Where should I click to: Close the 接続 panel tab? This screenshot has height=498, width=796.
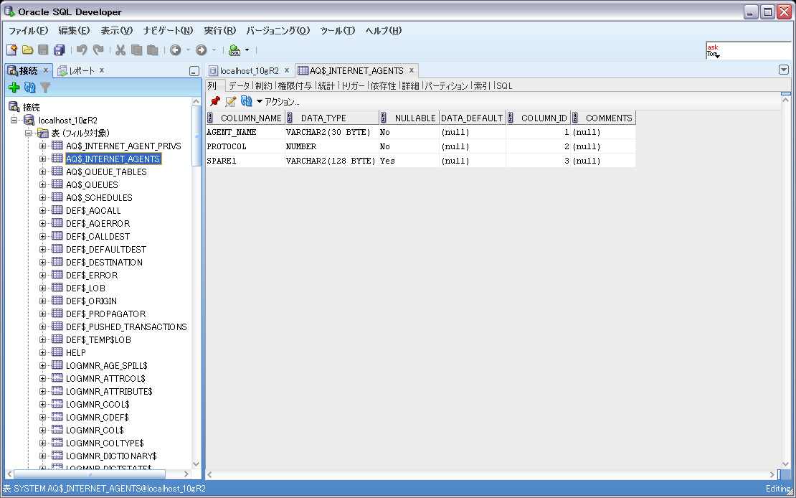(x=45, y=70)
